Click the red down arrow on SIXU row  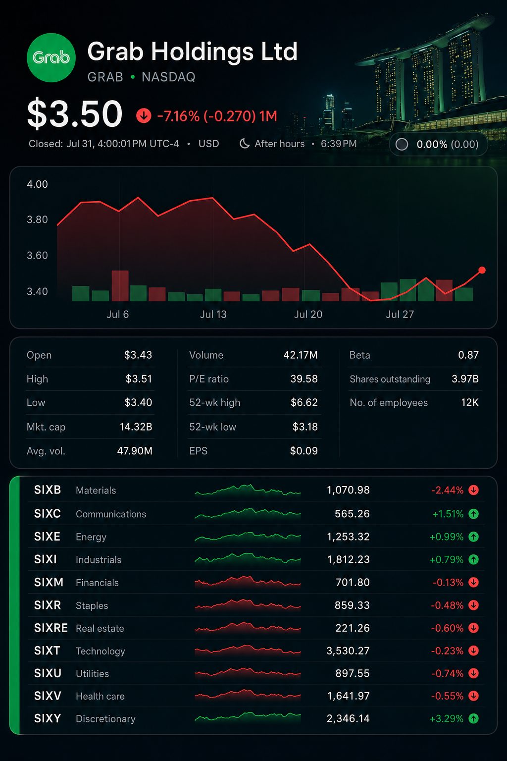474,673
